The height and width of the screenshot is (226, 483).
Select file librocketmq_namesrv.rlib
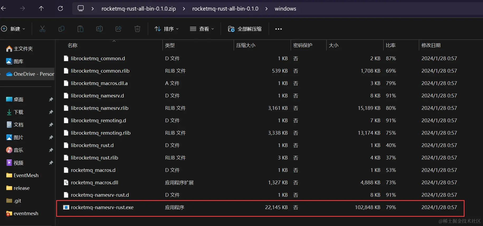click(100, 108)
